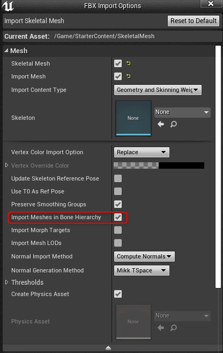Enable Import Morph Targets checkbox
223x353 pixels.
[118, 230]
